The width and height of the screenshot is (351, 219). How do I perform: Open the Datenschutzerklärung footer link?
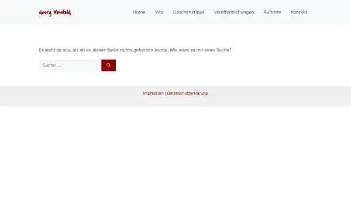click(187, 93)
